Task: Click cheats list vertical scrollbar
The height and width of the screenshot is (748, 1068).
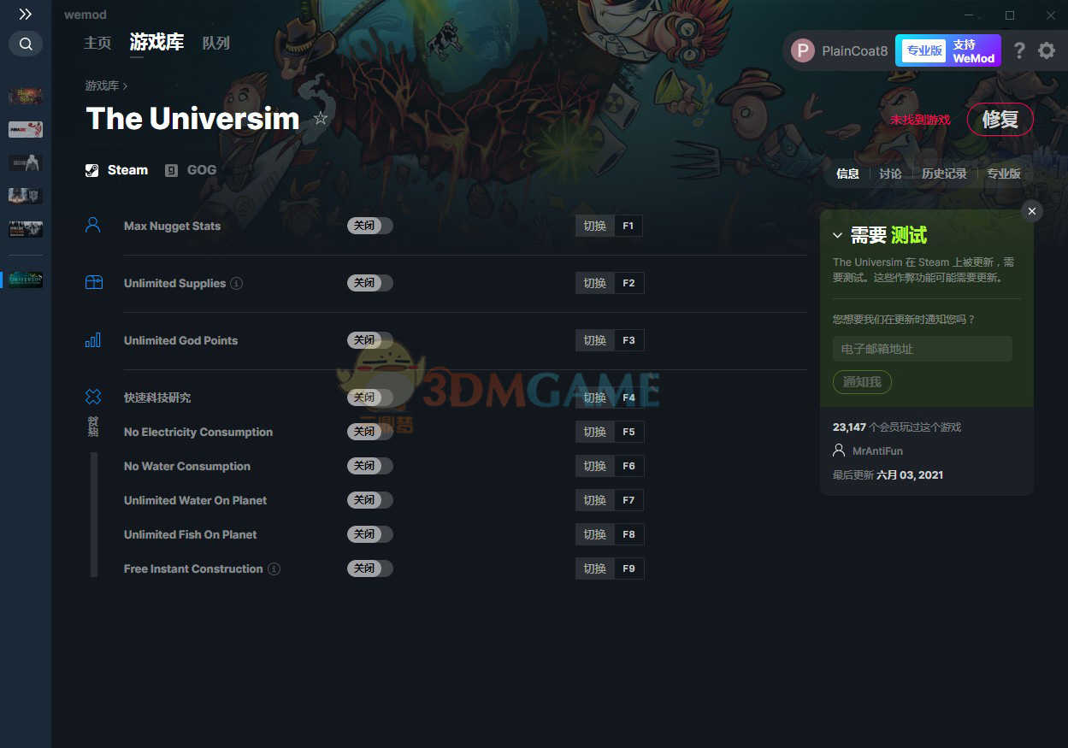Action: pyautogui.click(x=94, y=515)
